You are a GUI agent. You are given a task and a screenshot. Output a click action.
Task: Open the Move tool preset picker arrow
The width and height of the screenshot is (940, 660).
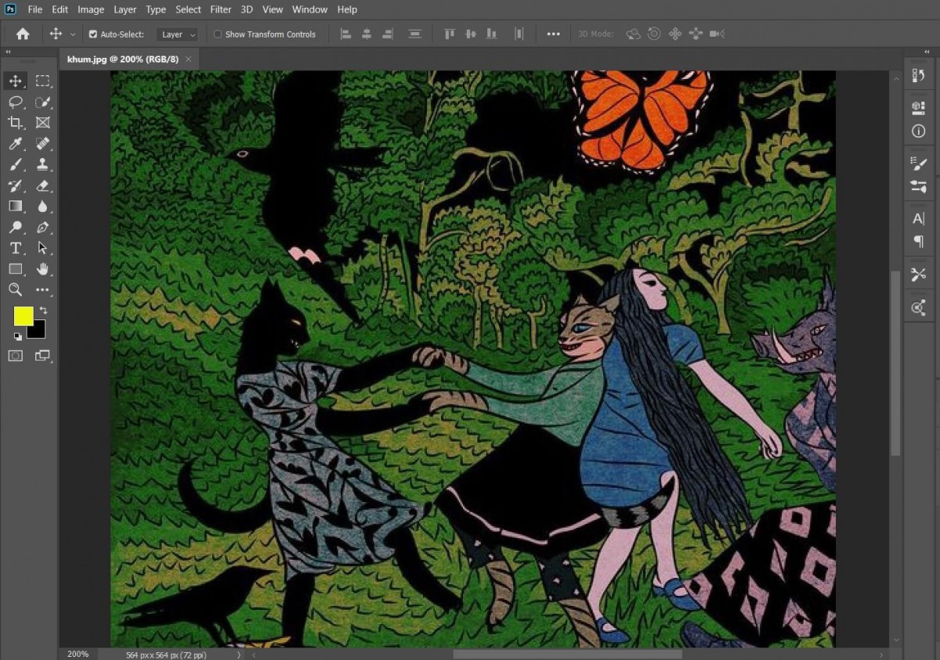[73, 34]
